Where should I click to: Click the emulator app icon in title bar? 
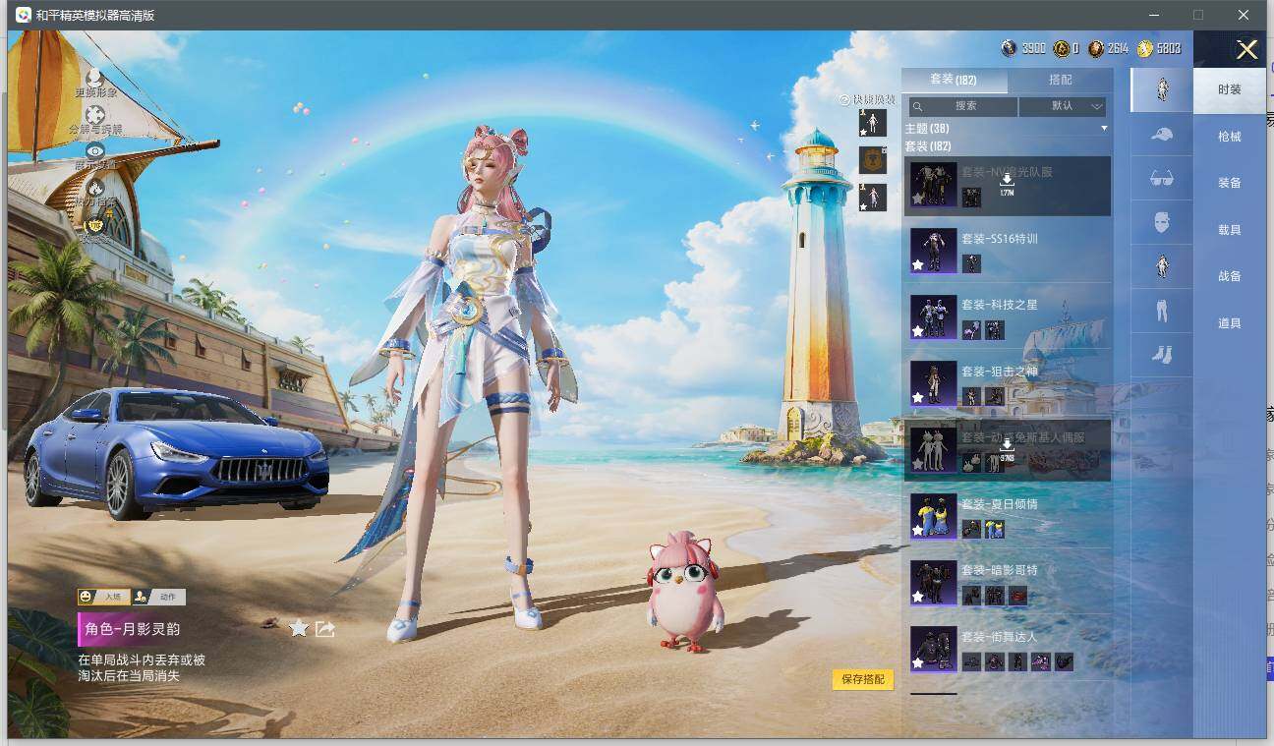pyautogui.click(x=23, y=15)
